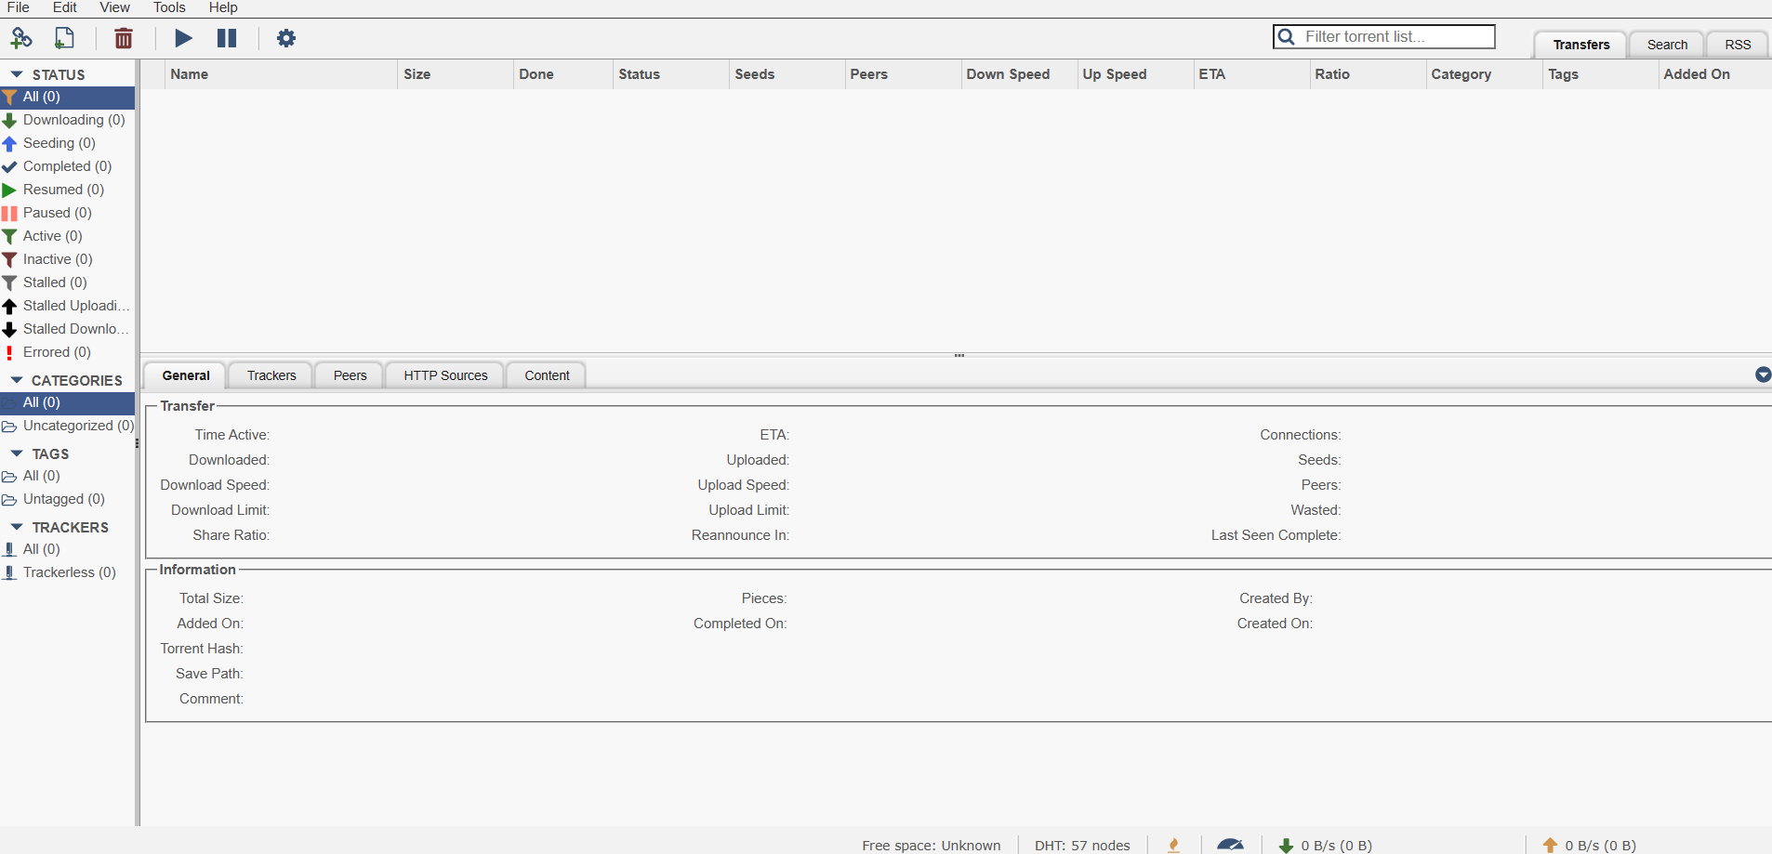Click the download speed indicator in status bar
The image size is (1772, 854).
(x=1325, y=845)
